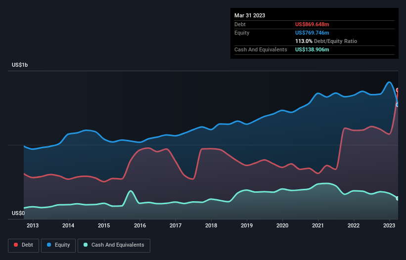This screenshot has height=260, width=406.
Task: Toggle Cash And Equivalents legend button
Action: tap(114, 245)
